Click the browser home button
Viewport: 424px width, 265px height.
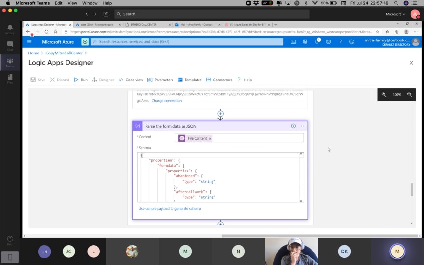[x=55, y=32]
